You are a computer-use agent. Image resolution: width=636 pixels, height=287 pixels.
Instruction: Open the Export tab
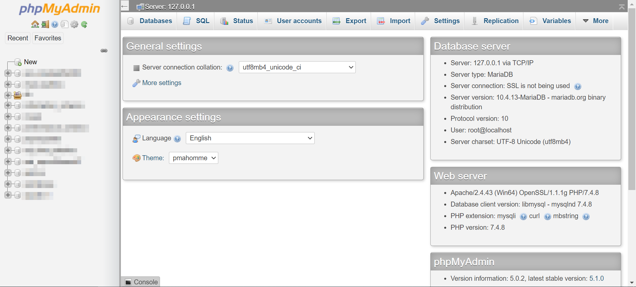tap(349, 21)
